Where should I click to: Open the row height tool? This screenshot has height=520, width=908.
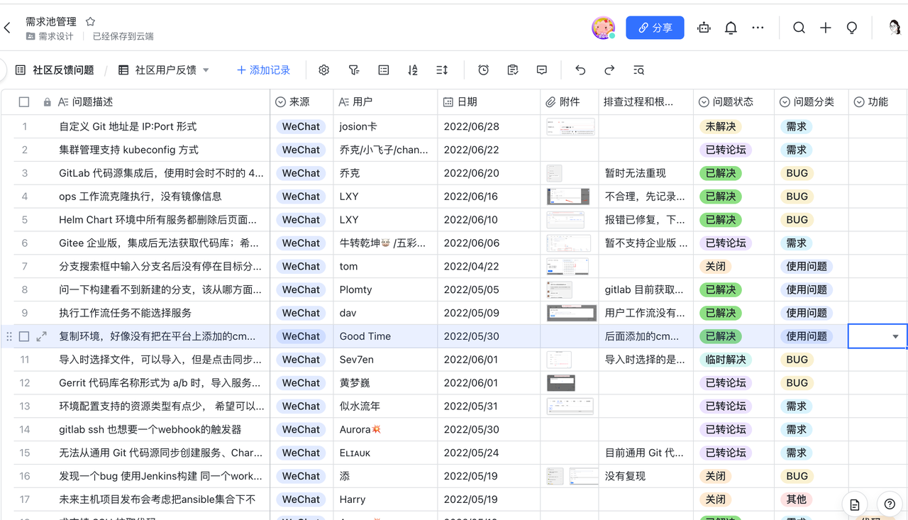pos(442,70)
